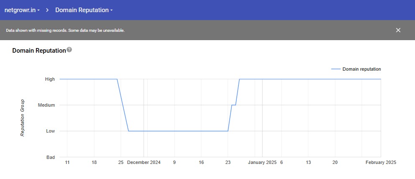Viewport: 415px width, 179px height.
Task: Click the Reputation Group axis title
Action: coord(23,118)
